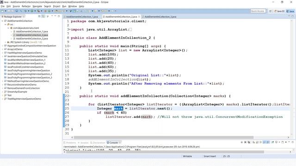Click the Run green play toolbar icon

tap(32, 11)
